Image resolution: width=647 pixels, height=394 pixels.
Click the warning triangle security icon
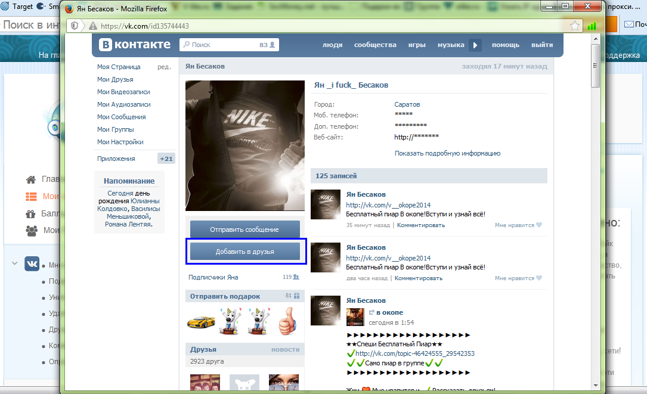93,26
